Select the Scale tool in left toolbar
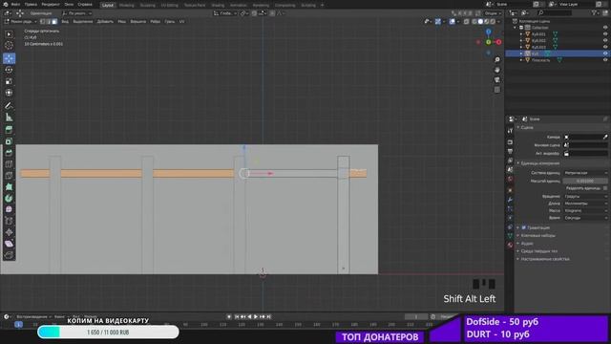 [x=9, y=81]
